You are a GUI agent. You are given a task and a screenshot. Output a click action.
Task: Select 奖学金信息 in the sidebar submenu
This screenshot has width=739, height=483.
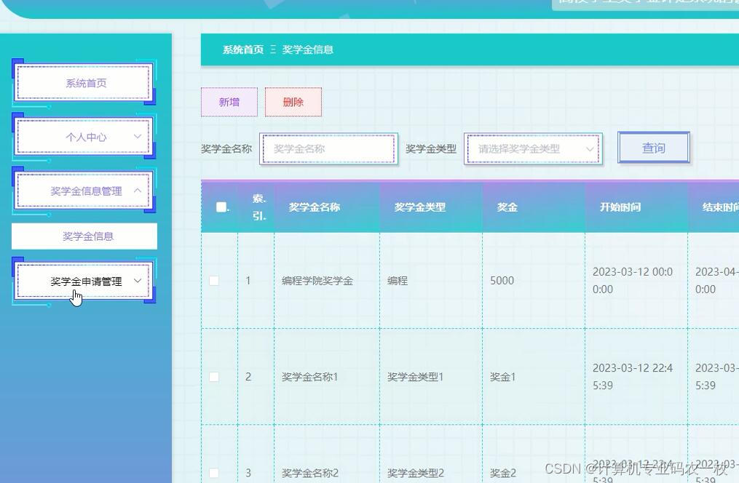pyautogui.click(x=84, y=236)
